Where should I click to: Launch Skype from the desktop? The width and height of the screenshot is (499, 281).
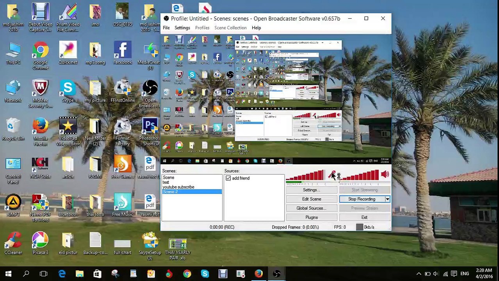tap(68, 91)
